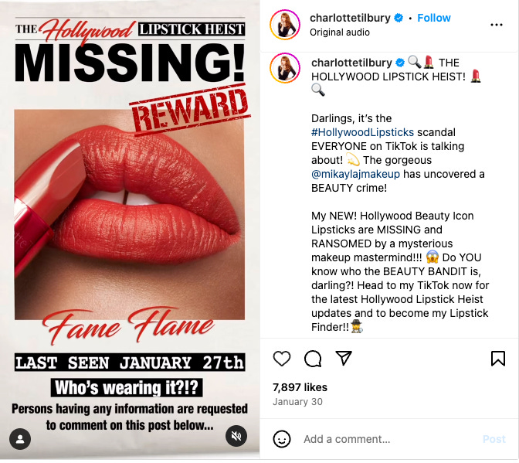Viewport: 519px width, 463px height.
Task: Follow the charlottetilbury account
Action: 434,18
